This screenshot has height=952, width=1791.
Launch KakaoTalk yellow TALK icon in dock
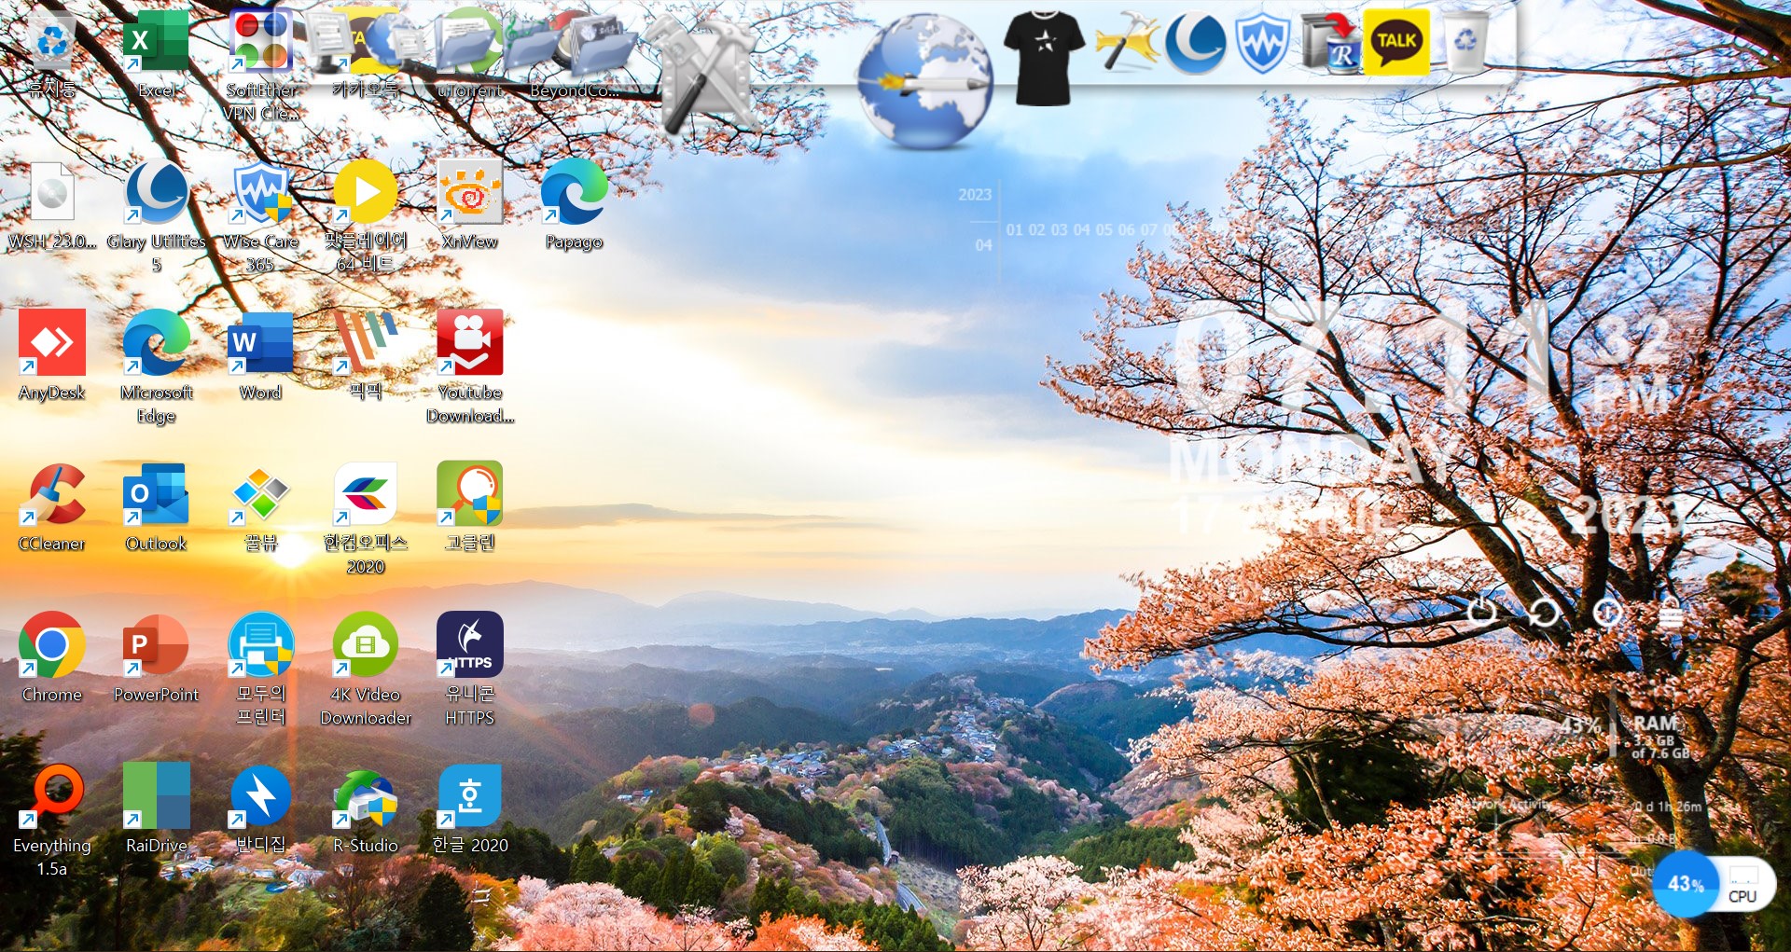coord(1396,42)
